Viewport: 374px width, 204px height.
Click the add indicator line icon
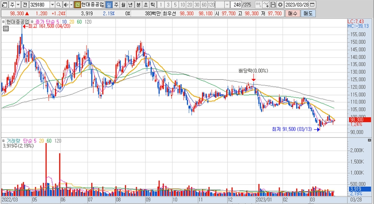[x=266, y=5]
